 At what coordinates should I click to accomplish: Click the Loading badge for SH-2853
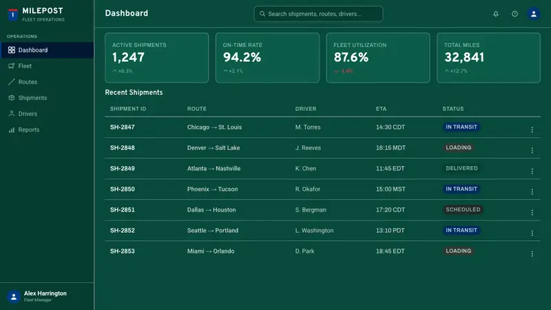459,251
